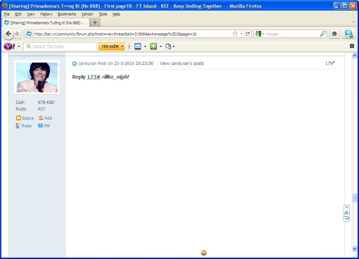Click the Add text link

coord(48,118)
